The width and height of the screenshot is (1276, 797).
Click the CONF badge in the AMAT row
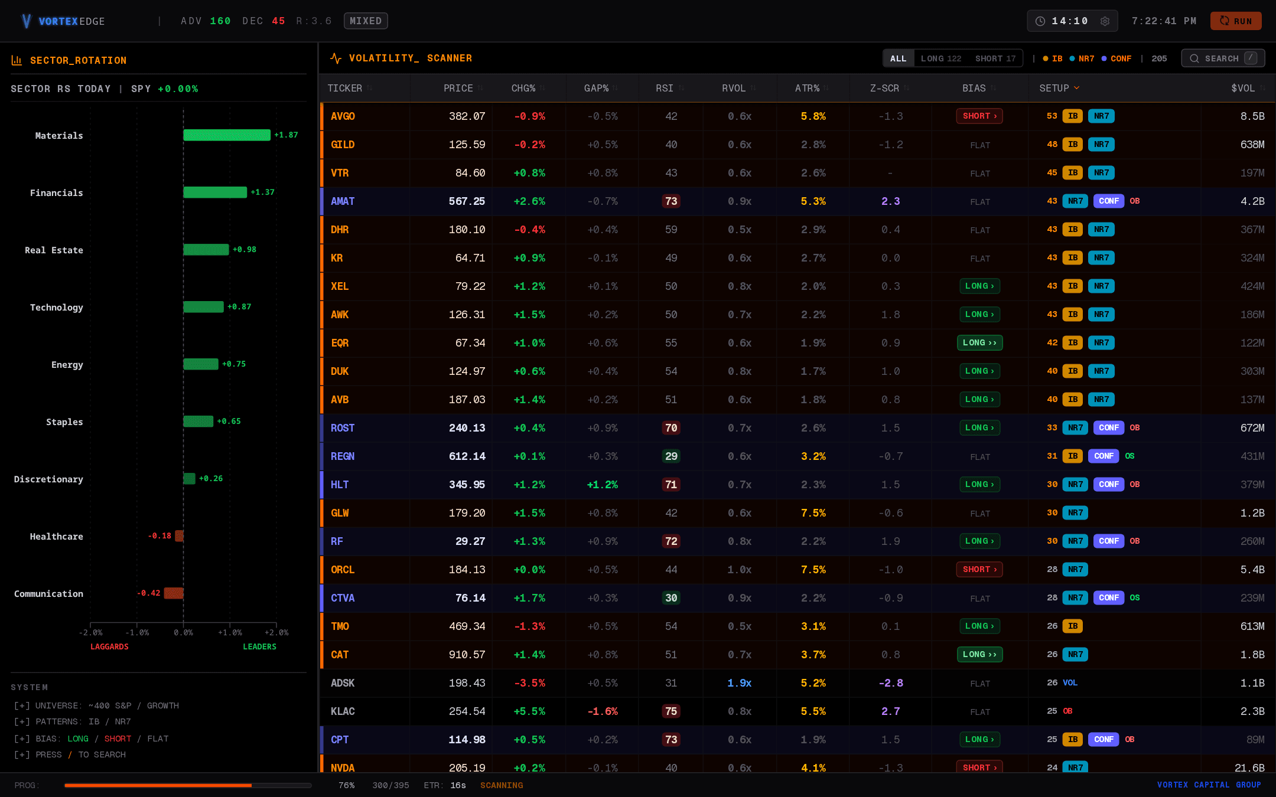[1109, 201]
